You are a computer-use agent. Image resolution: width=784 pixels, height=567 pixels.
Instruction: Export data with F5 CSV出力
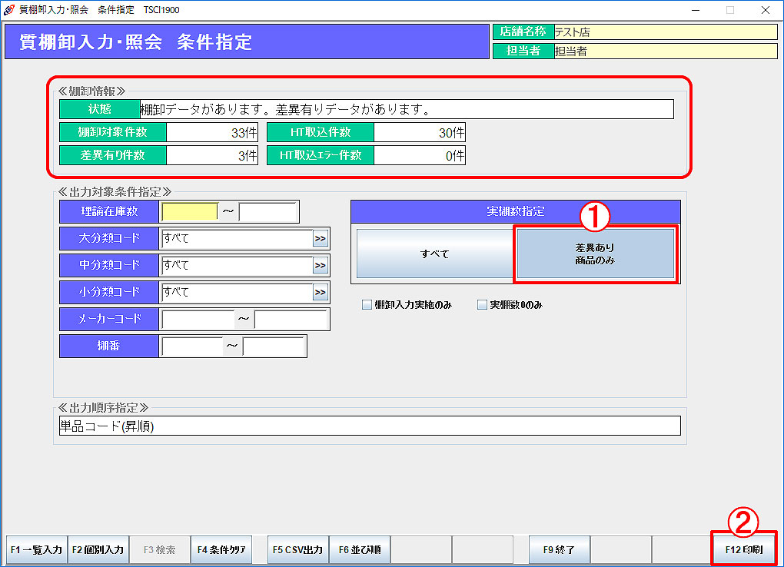tap(297, 550)
